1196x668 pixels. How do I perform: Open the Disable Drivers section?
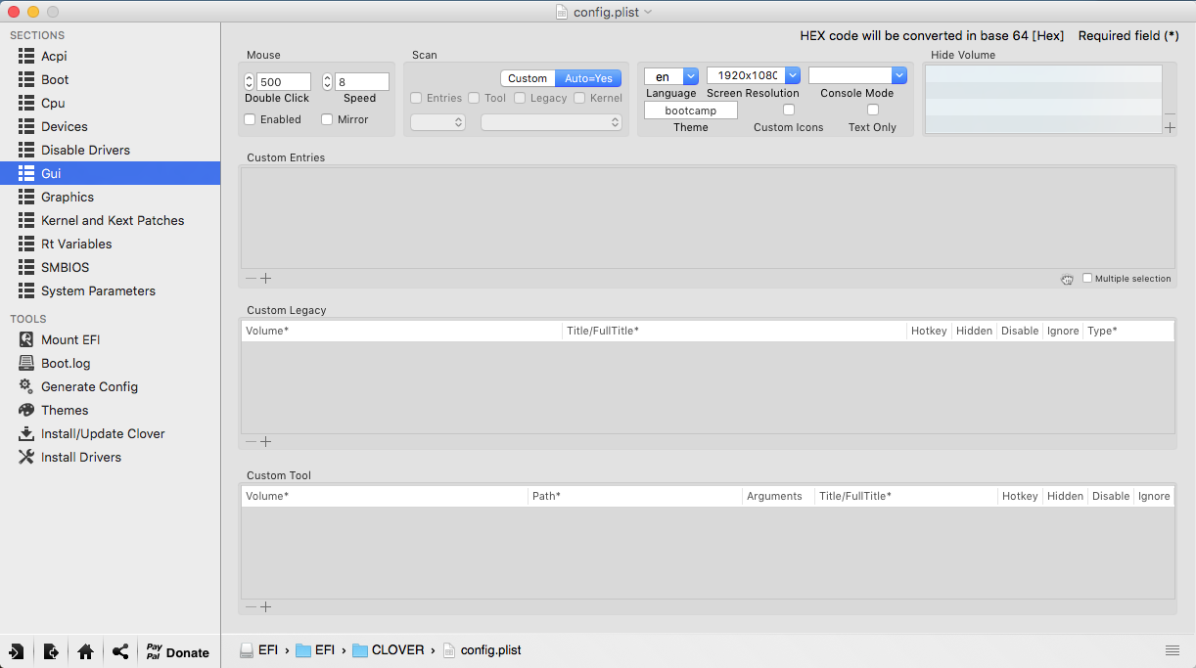tap(110, 150)
